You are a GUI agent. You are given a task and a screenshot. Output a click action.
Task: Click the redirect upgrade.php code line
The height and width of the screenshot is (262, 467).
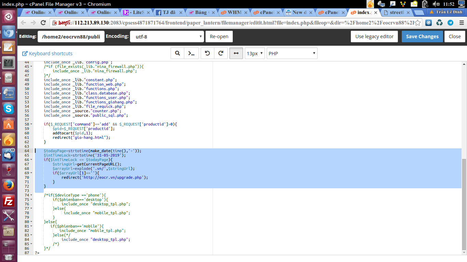click(105, 177)
